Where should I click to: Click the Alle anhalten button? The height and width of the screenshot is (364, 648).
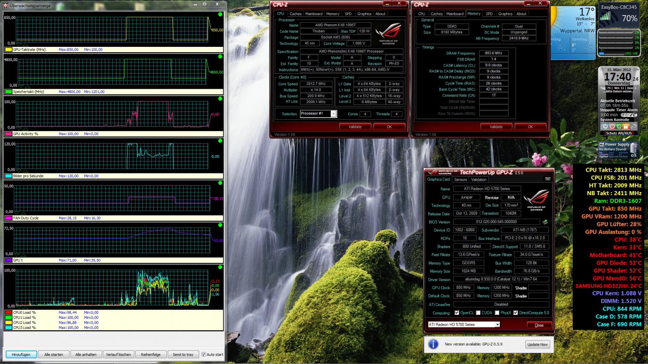coord(86,355)
